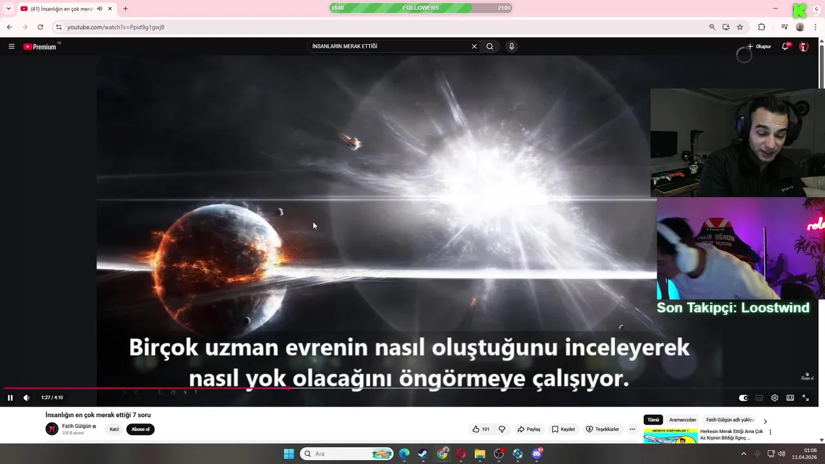Click the video title text

coord(98,415)
